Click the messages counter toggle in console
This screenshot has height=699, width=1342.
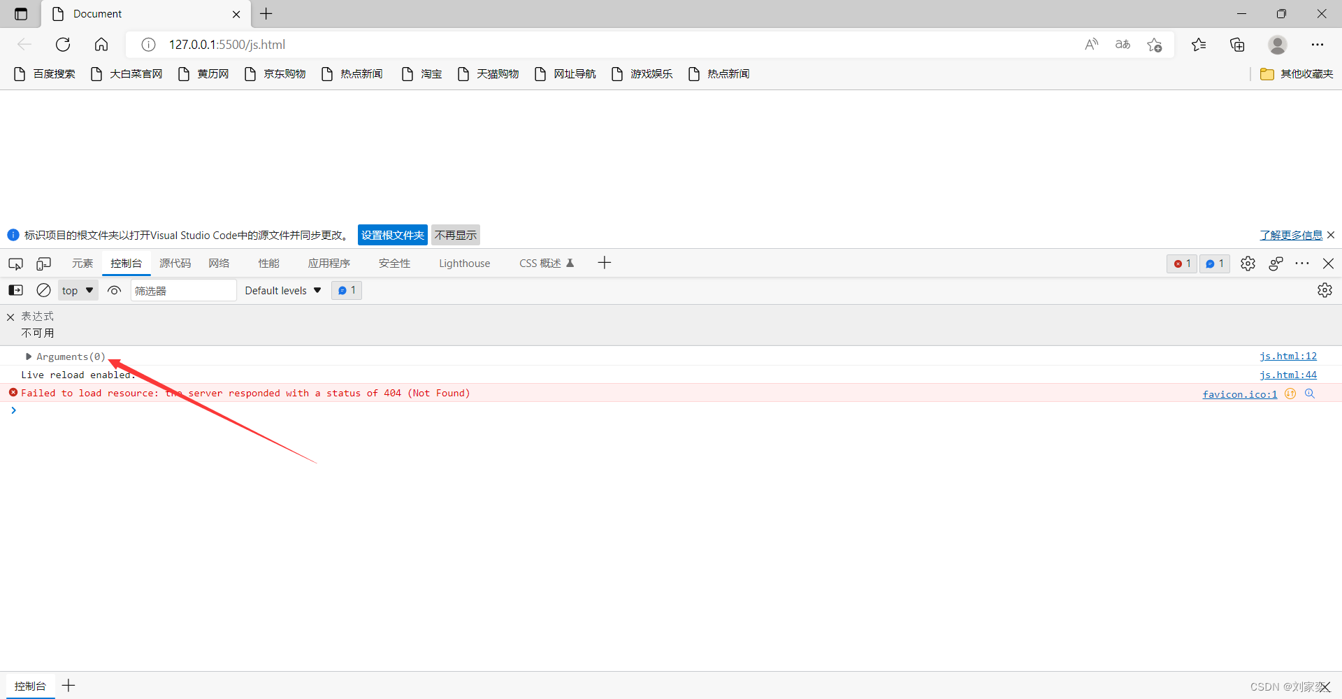pyautogui.click(x=346, y=290)
